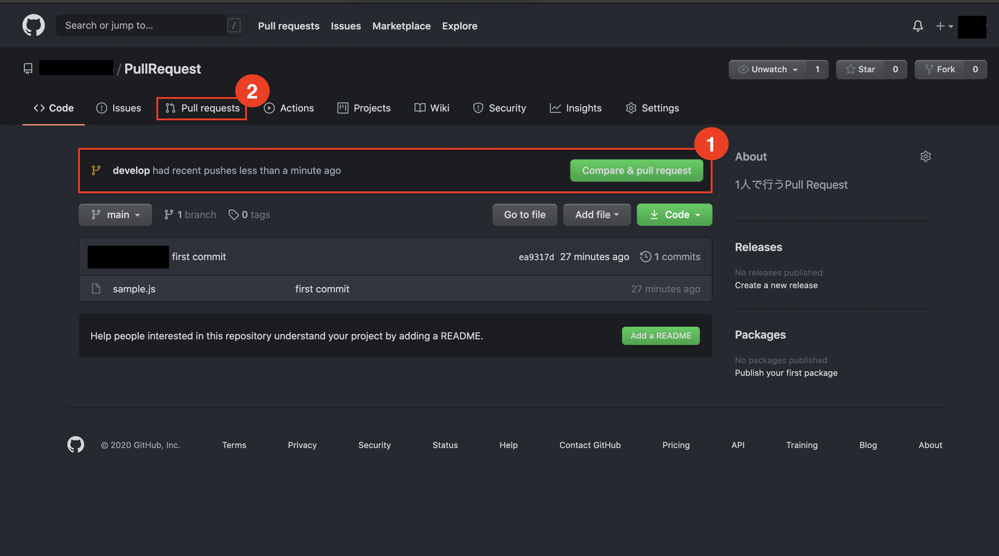Image resolution: width=999 pixels, height=556 pixels.
Task: Open the Add file dropdown
Action: click(596, 215)
